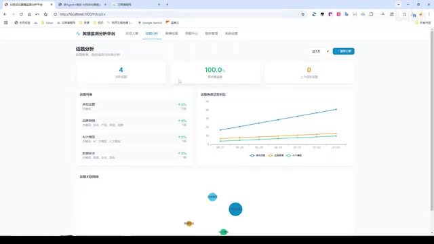Click the orange 数据安全 network node
434x244 pixels.
[189, 224]
